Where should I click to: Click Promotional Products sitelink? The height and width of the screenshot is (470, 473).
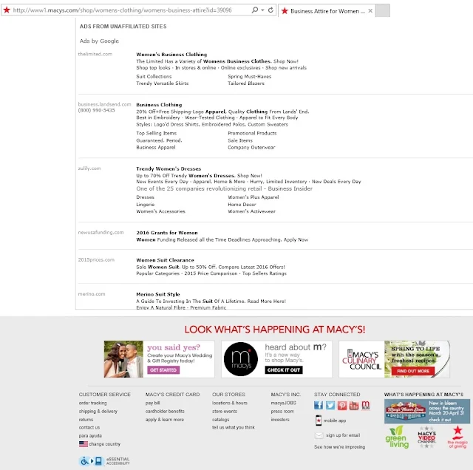pos(252,133)
